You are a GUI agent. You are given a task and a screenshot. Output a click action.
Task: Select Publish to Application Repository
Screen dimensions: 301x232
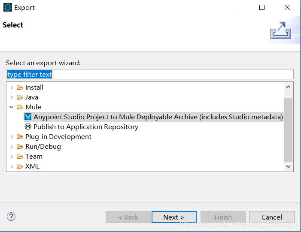pos(86,127)
